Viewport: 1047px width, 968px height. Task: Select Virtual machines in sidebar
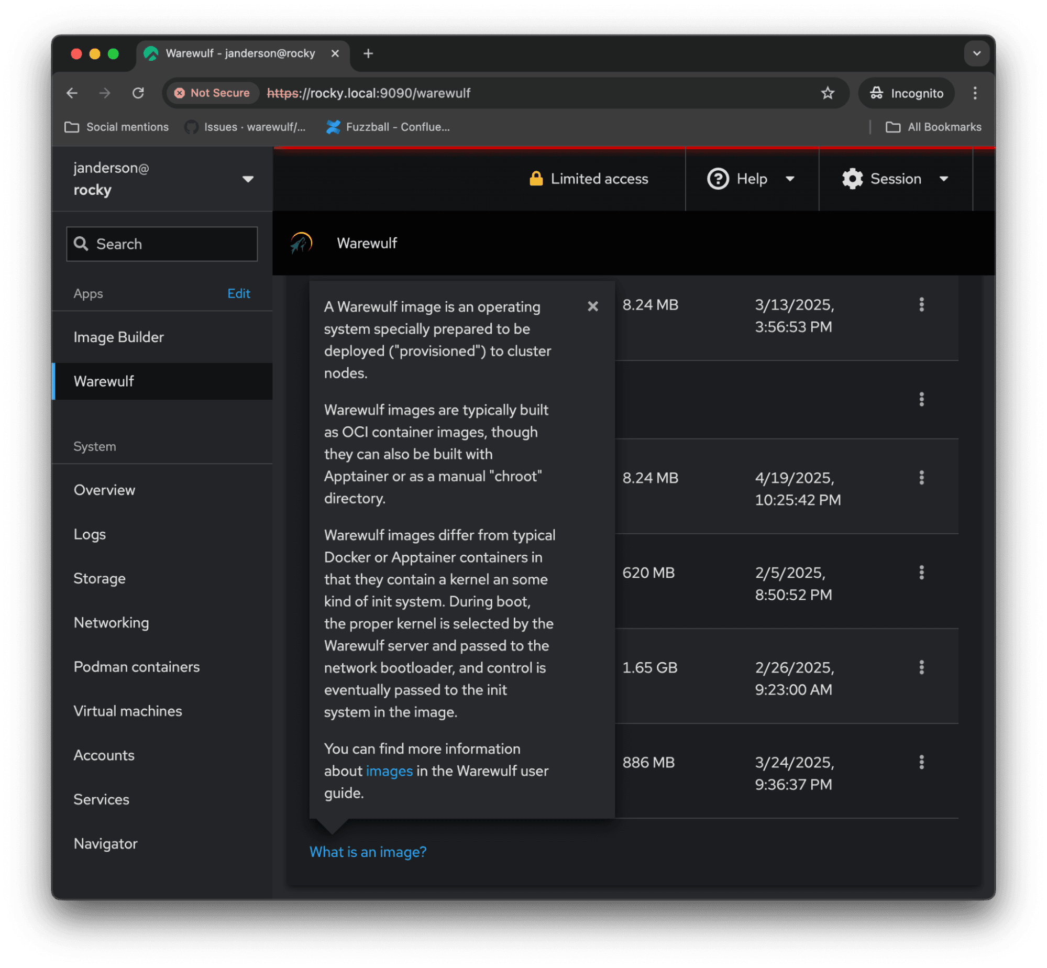pyautogui.click(x=128, y=711)
